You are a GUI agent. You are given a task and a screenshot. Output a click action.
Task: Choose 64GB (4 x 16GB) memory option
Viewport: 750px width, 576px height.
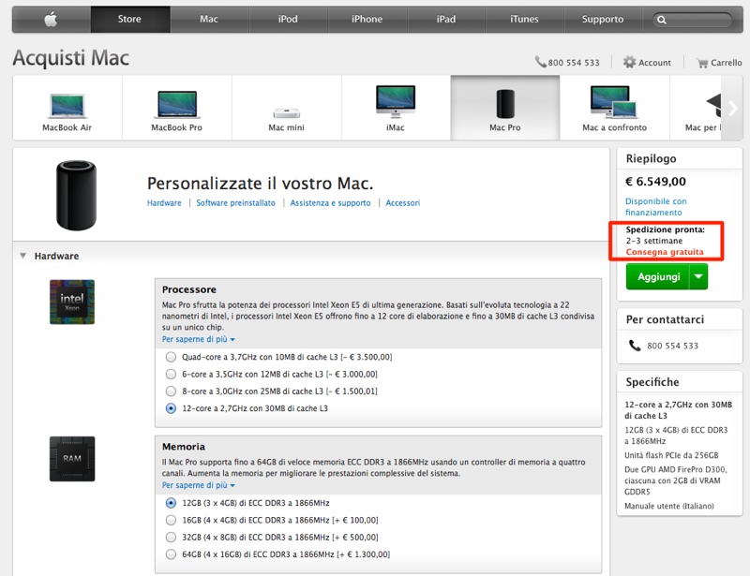click(x=171, y=554)
